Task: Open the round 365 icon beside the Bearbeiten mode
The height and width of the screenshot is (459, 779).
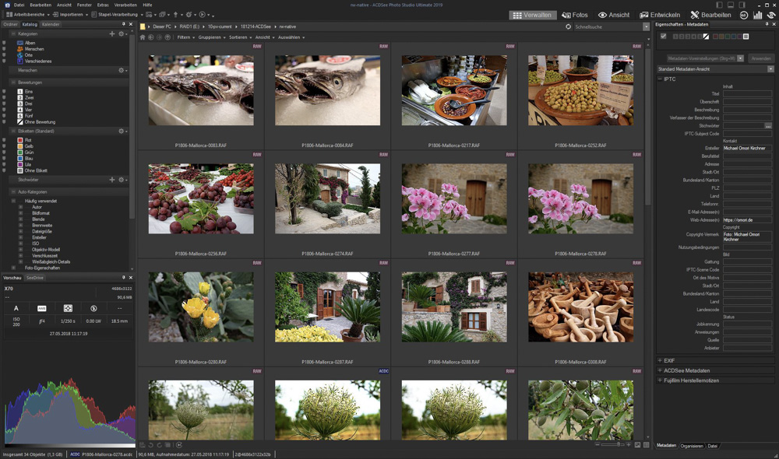Action: (x=744, y=15)
